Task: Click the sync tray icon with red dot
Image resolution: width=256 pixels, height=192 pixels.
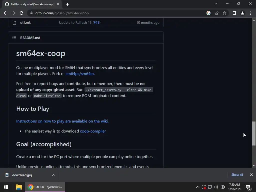Action: pyautogui.click(x=203, y=187)
